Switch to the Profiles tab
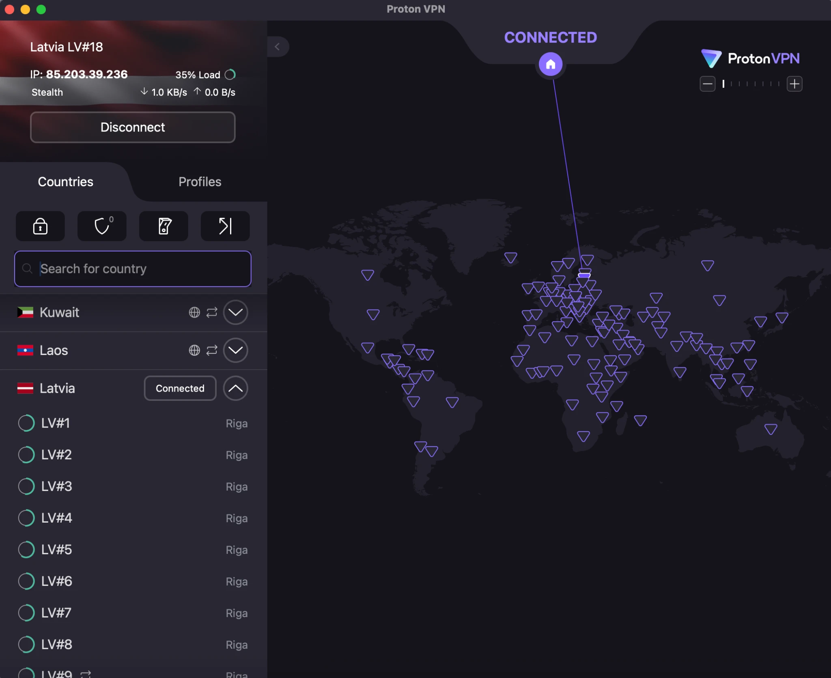The height and width of the screenshot is (678, 831). [x=200, y=182]
